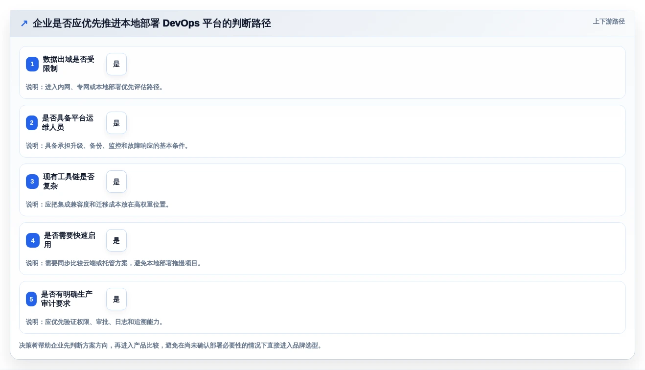
Task: Click the 上下游路径 label
Action: click(609, 22)
